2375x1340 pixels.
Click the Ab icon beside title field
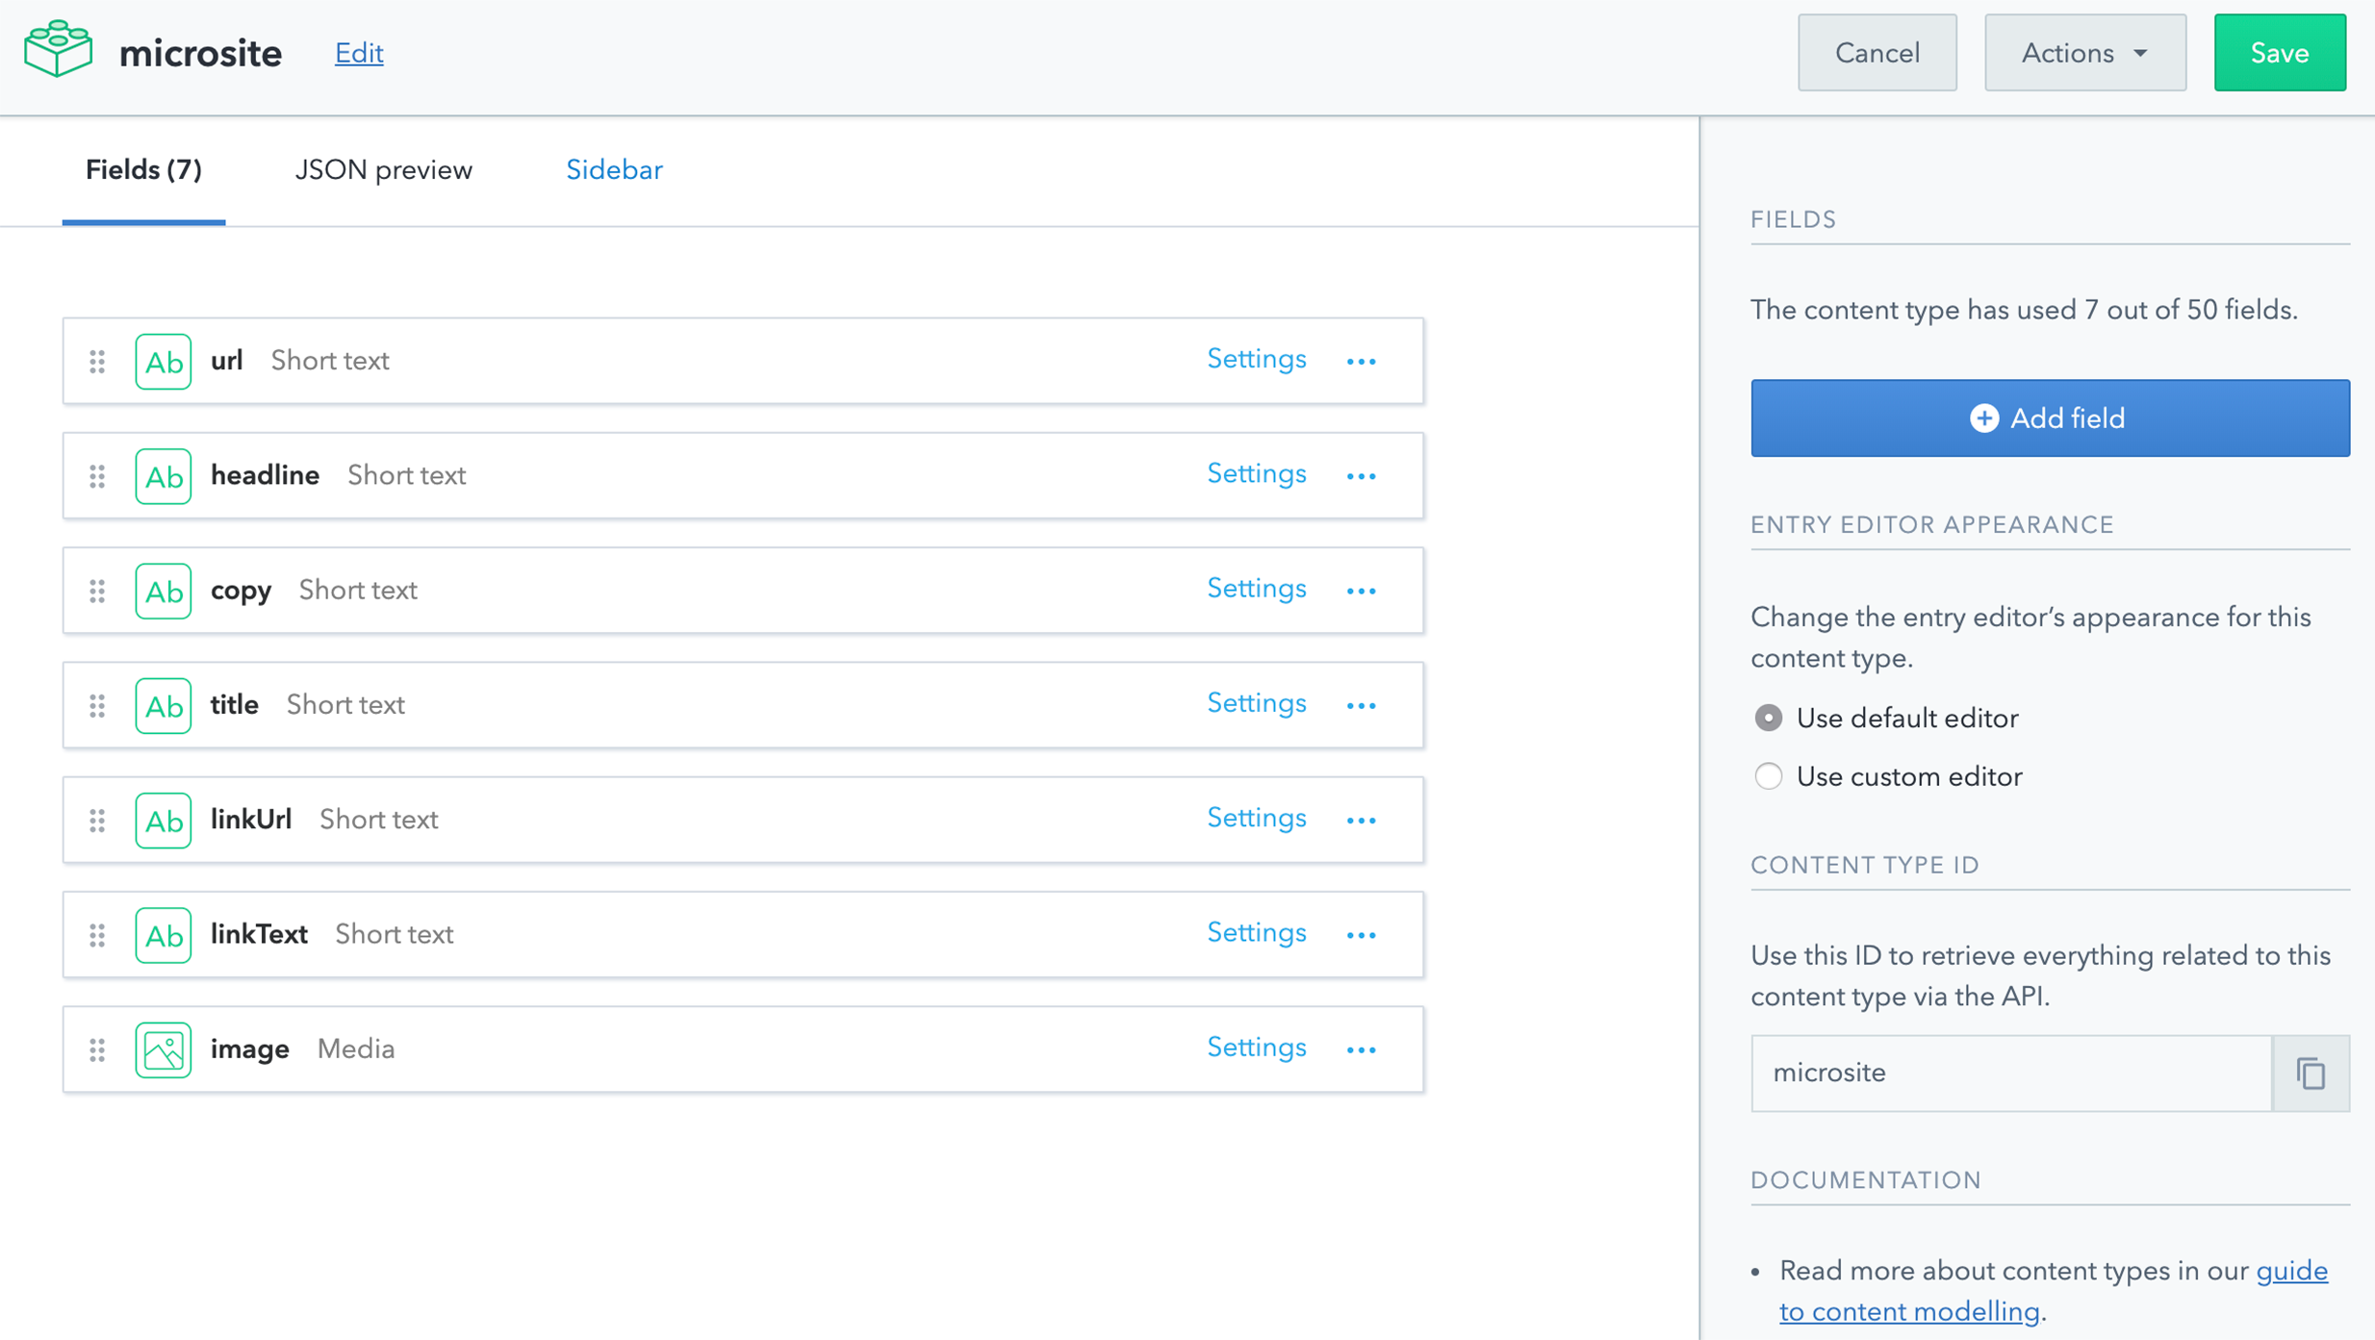coord(163,705)
